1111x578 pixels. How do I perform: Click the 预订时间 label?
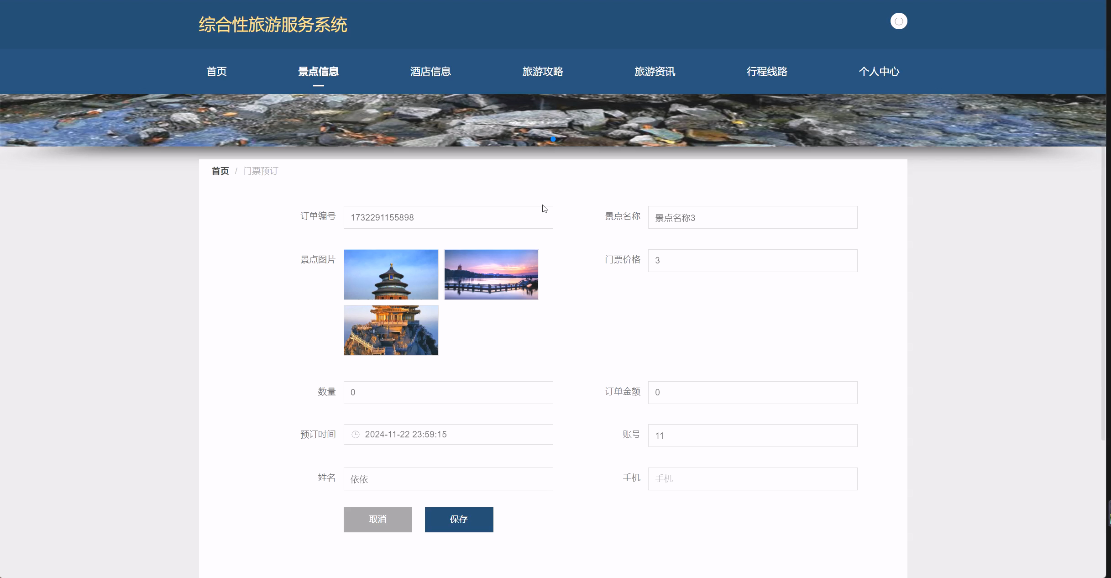(x=318, y=435)
